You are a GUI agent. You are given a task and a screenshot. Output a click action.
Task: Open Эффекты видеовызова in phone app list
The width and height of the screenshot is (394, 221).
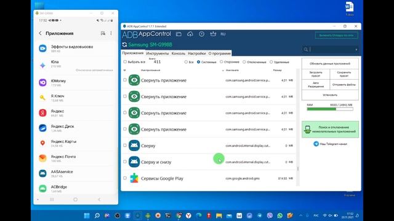tap(76, 48)
